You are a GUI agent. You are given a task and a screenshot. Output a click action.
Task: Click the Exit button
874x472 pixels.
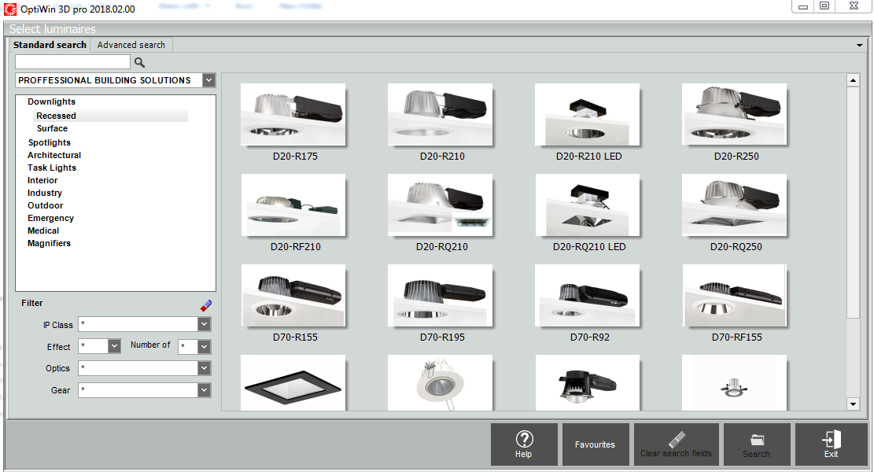pyautogui.click(x=831, y=444)
